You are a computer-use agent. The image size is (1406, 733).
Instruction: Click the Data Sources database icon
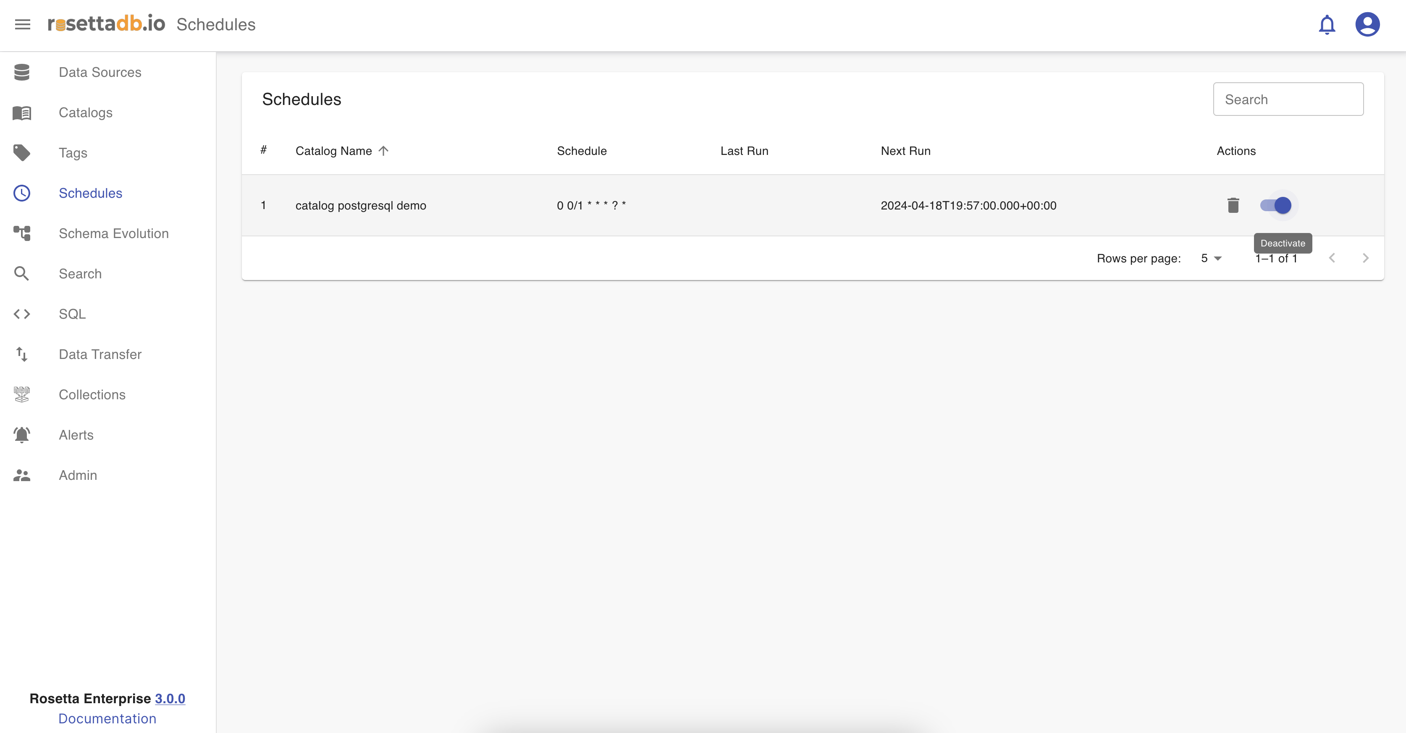point(22,72)
